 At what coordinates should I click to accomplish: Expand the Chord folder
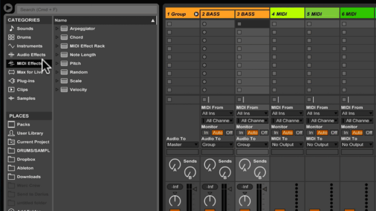[57, 37]
